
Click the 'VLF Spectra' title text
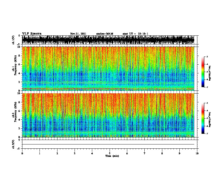pyautogui.click(x=32, y=34)
